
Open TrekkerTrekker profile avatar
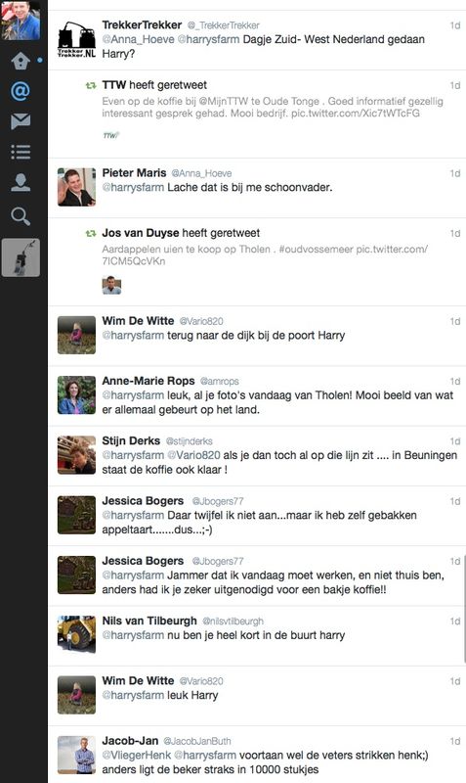(76, 39)
